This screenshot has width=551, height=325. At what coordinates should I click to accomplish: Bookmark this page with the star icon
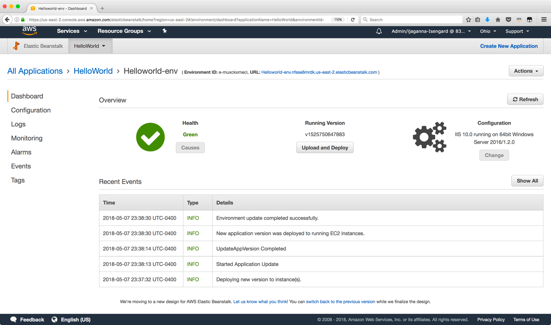[x=468, y=20]
